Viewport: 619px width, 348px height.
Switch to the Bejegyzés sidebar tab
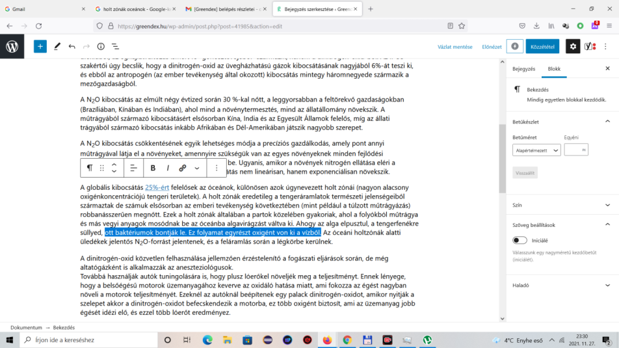523,68
